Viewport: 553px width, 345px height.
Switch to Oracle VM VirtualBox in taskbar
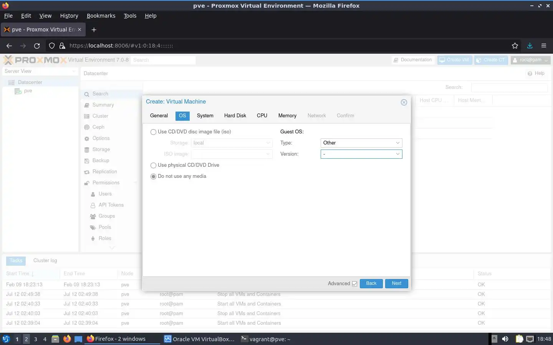coord(199,339)
